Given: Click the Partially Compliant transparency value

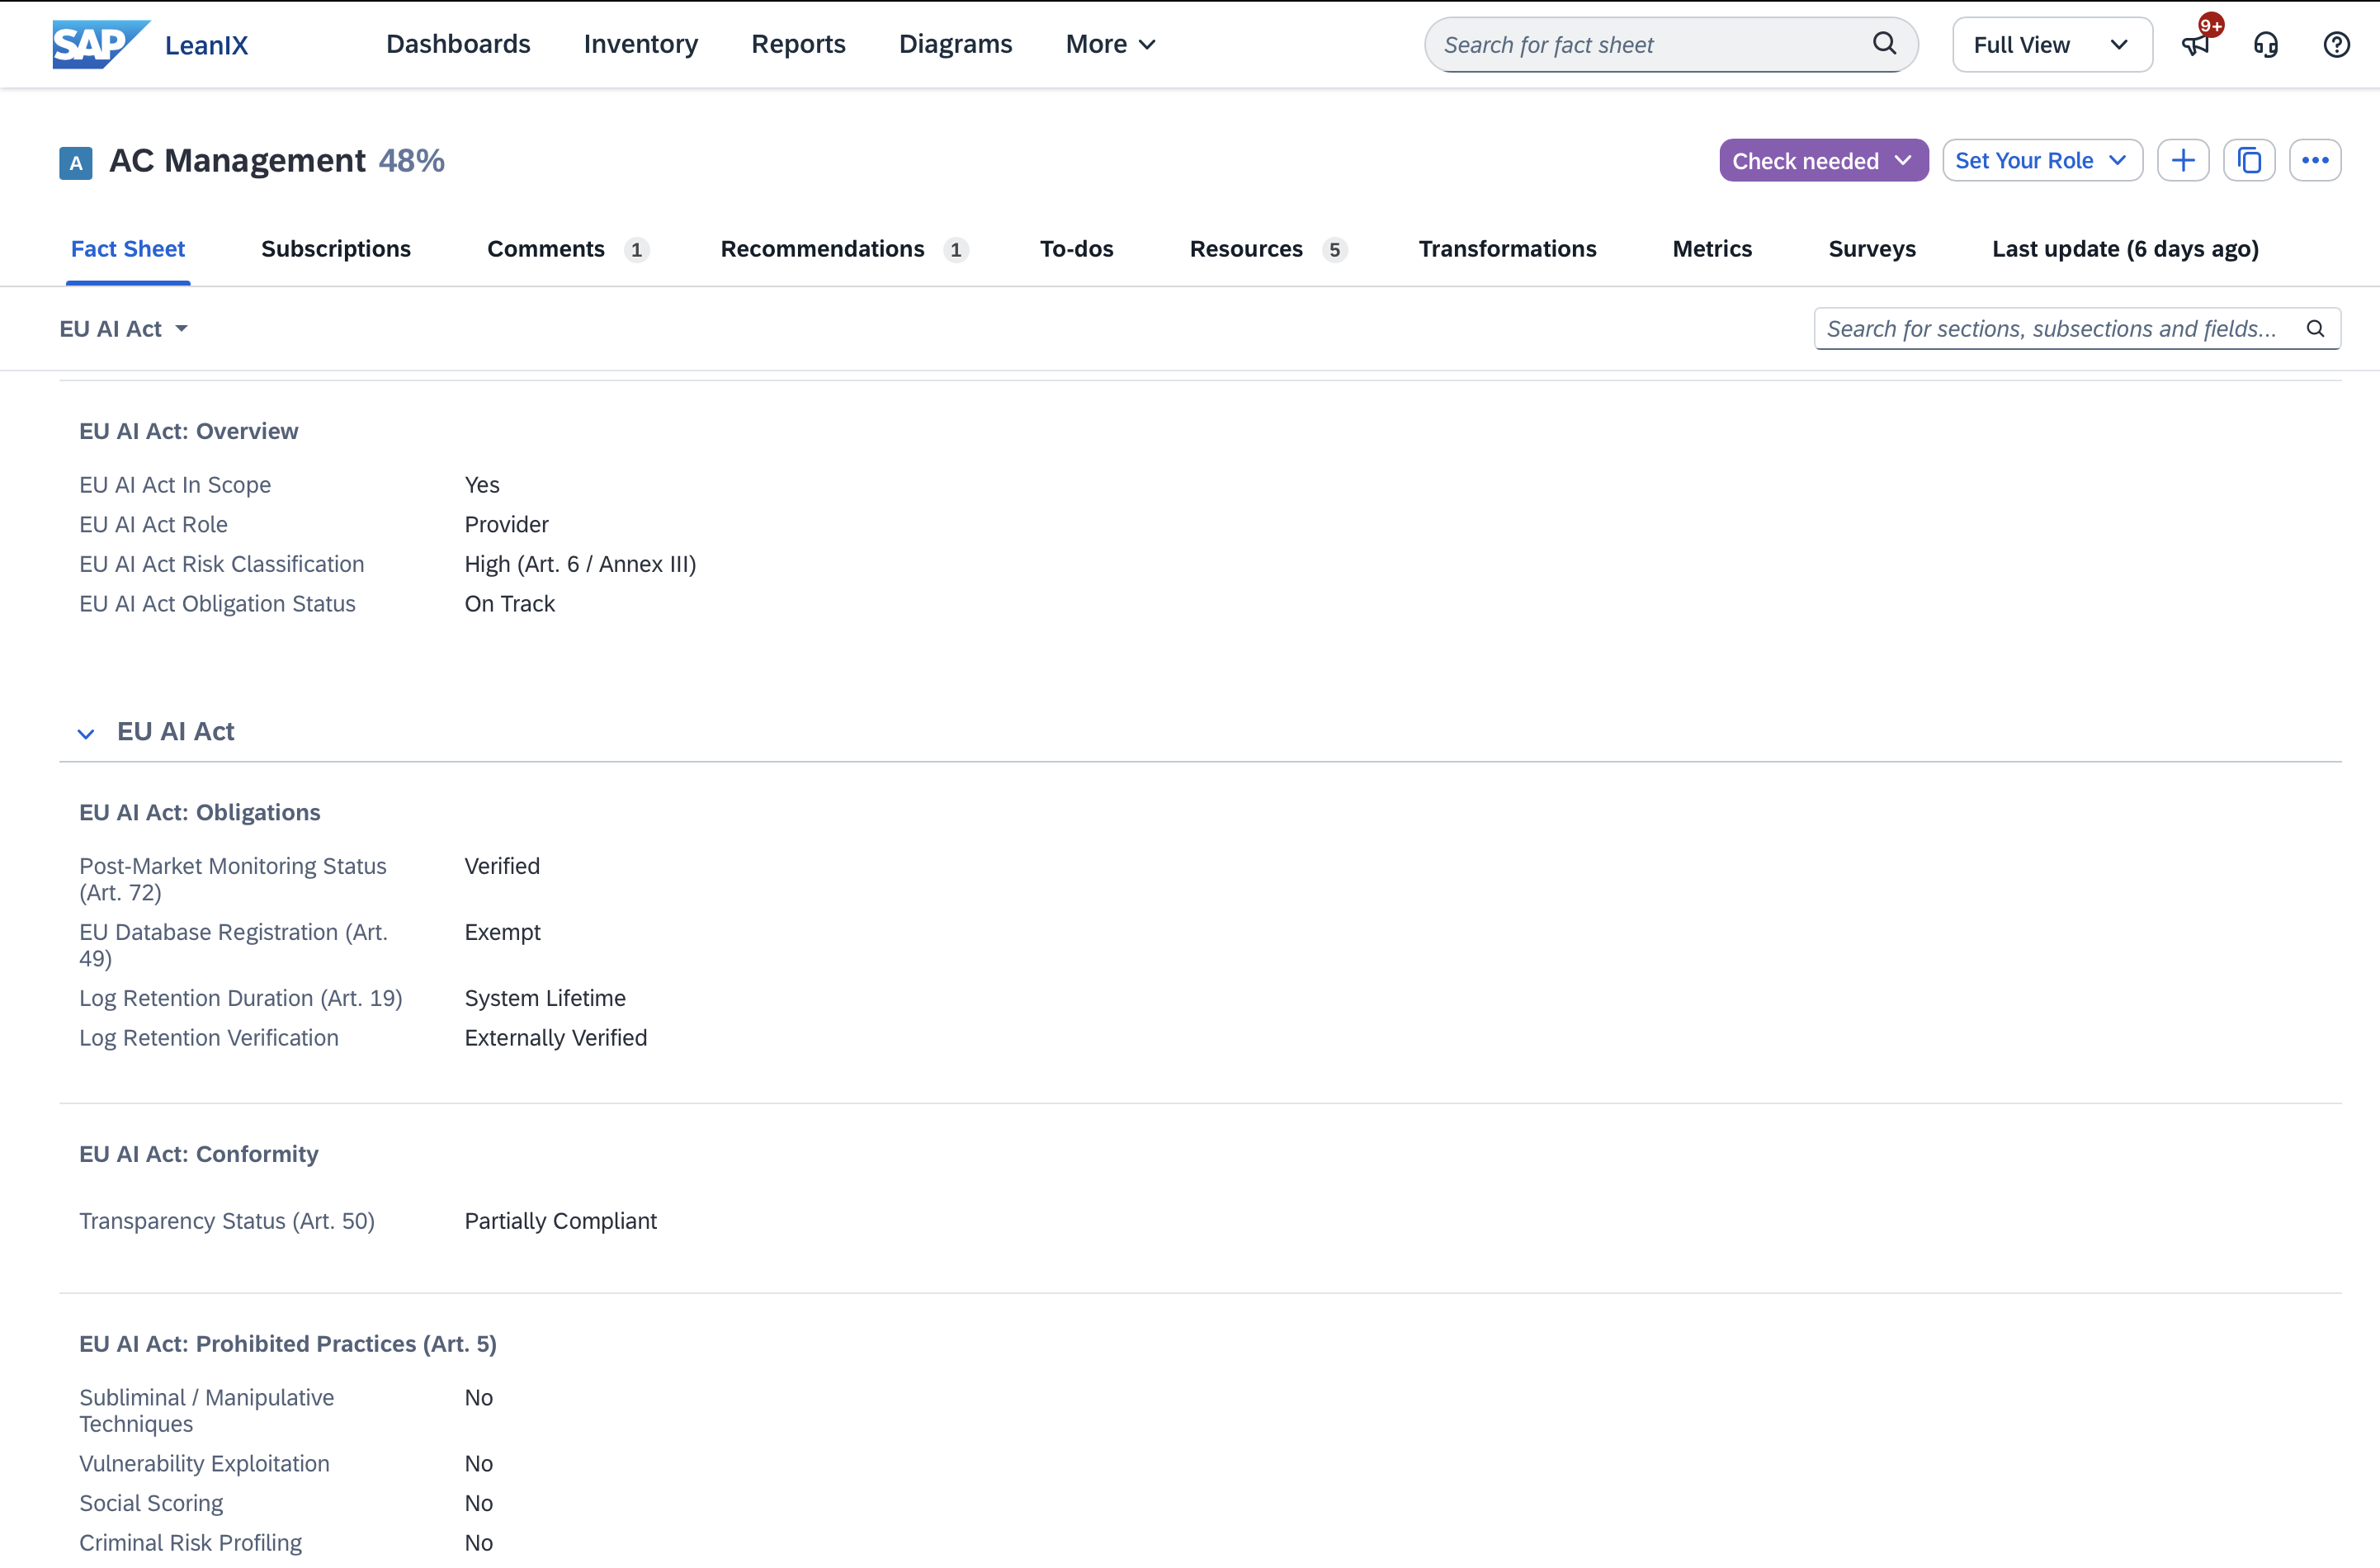Looking at the screenshot, I should (560, 1221).
